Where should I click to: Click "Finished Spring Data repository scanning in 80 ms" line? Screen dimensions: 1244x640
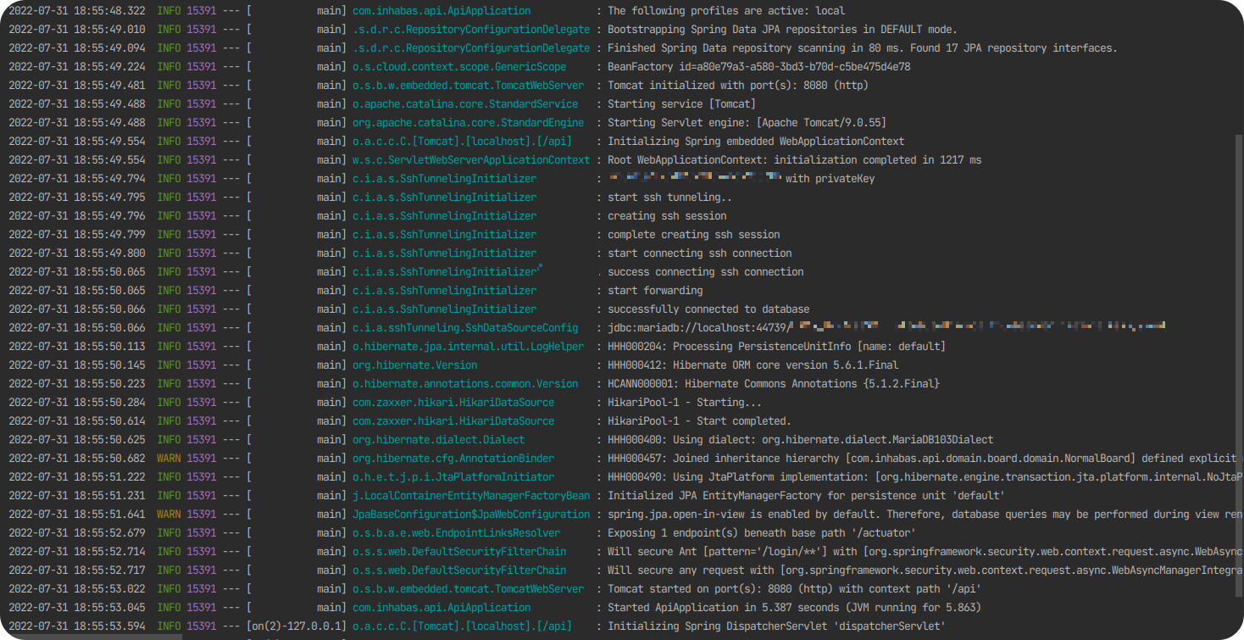[863, 48]
